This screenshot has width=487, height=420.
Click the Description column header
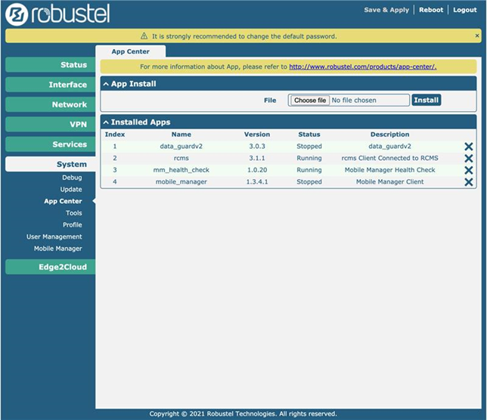[389, 134]
